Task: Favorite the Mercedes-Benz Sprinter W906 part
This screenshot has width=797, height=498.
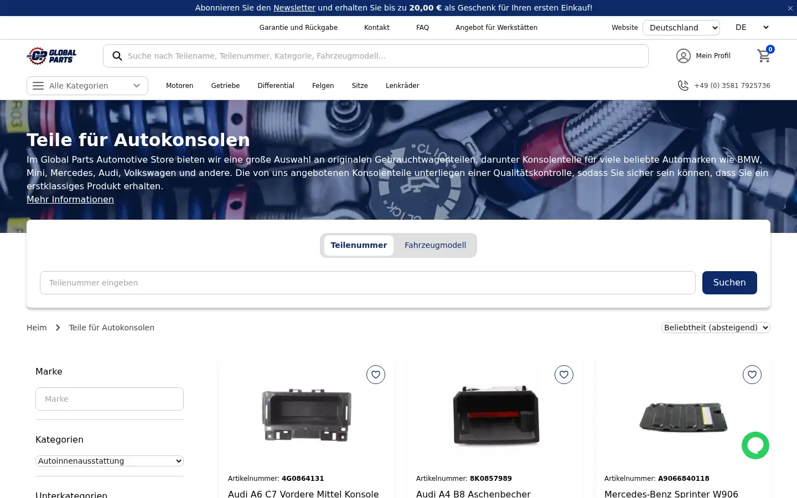Action: 752,375
